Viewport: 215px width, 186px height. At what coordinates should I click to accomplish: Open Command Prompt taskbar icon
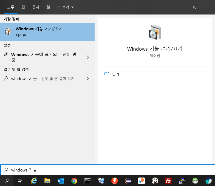pyautogui.click(x=87, y=181)
